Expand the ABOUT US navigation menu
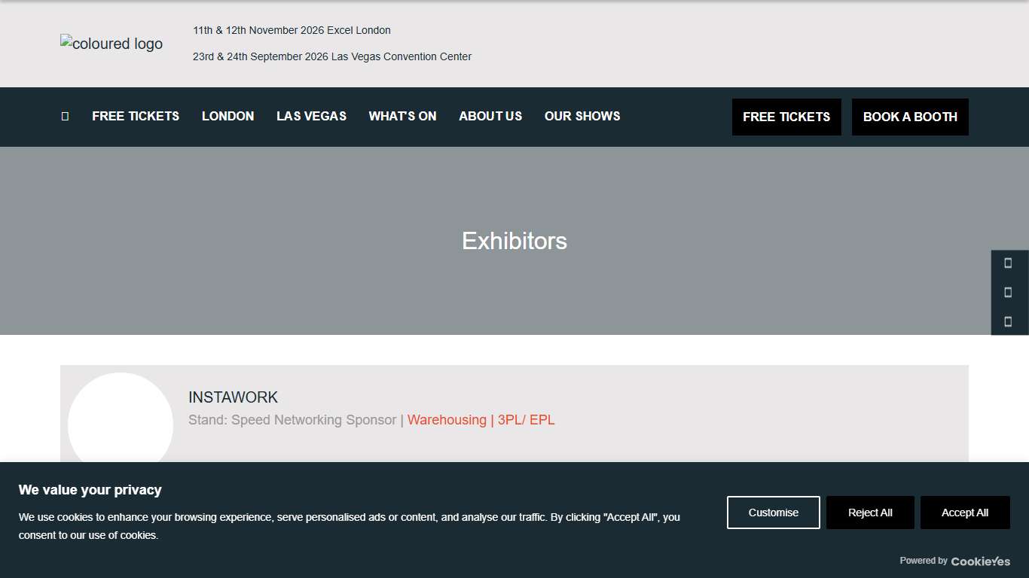 [490, 116]
